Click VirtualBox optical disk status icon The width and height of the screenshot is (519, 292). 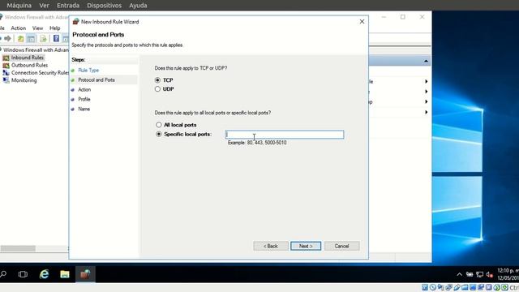tap(433, 287)
